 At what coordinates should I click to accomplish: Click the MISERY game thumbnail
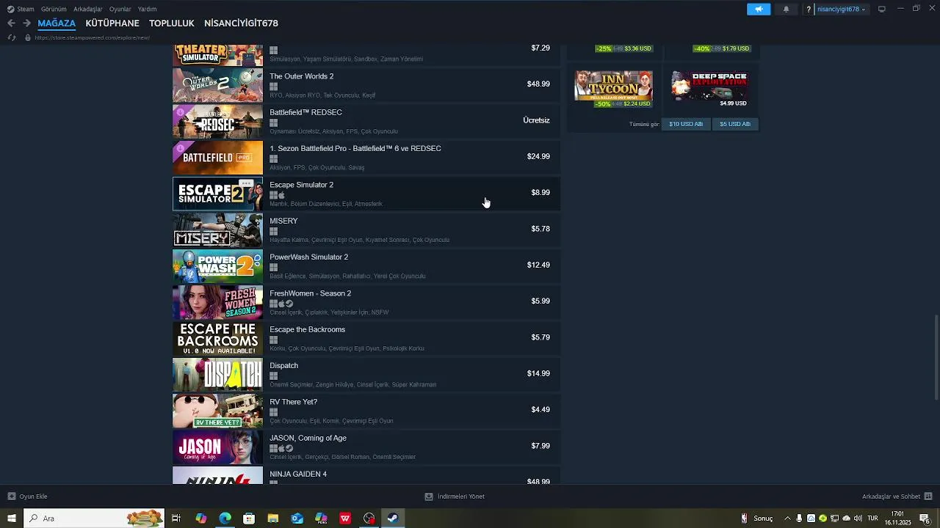217,230
